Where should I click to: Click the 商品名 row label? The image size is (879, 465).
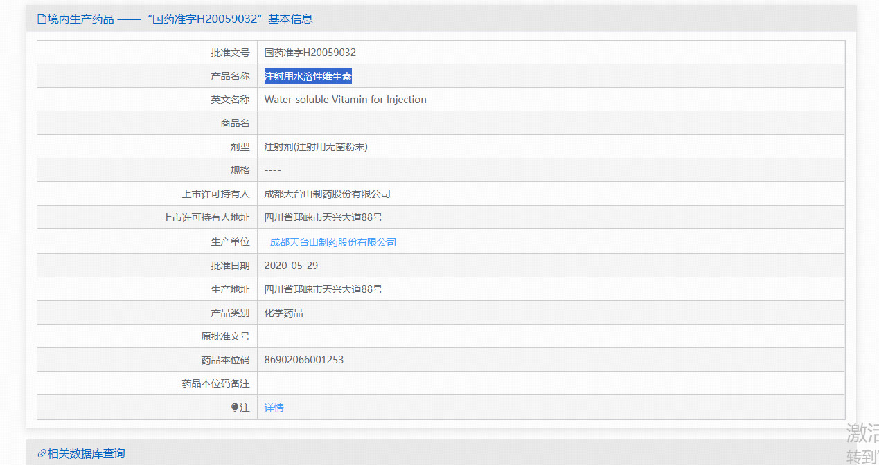[234, 123]
